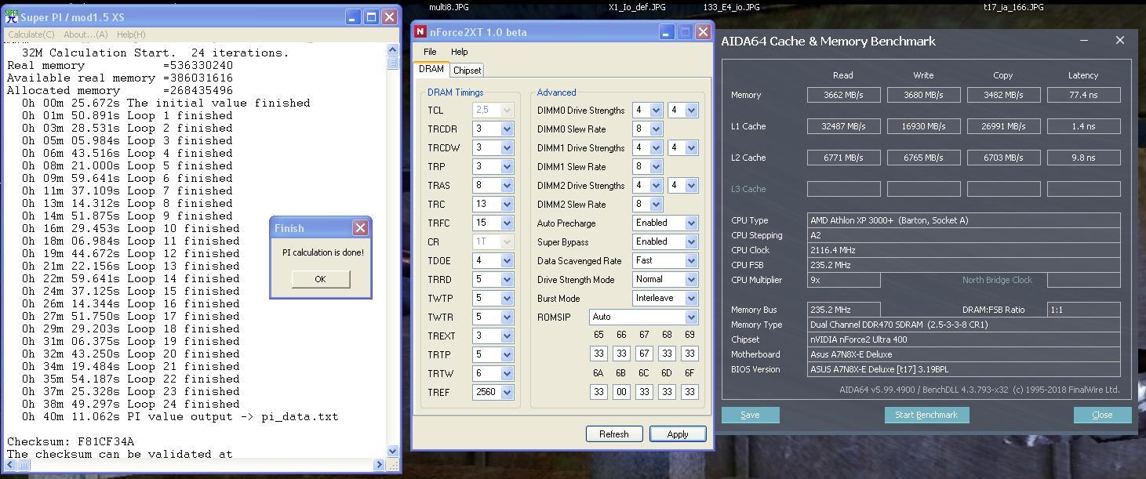1146x479 pixels.
Task: Open Help menu in nForce2XT
Action: (459, 52)
